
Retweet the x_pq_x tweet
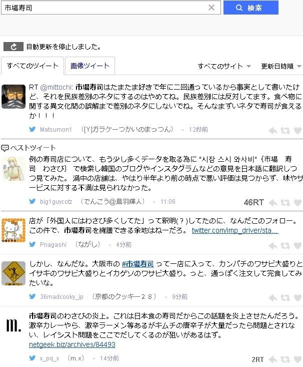[285, 359]
